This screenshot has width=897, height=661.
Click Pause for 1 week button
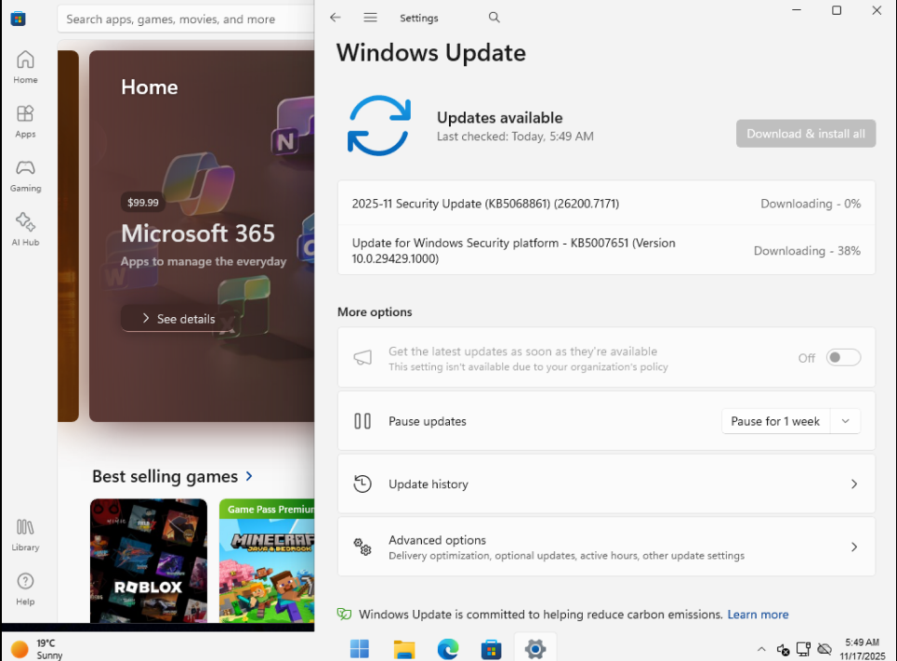776,421
